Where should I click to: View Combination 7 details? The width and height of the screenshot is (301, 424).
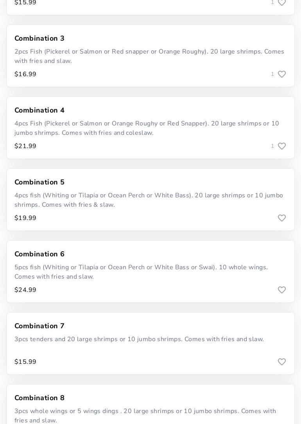(x=39, y=326)
